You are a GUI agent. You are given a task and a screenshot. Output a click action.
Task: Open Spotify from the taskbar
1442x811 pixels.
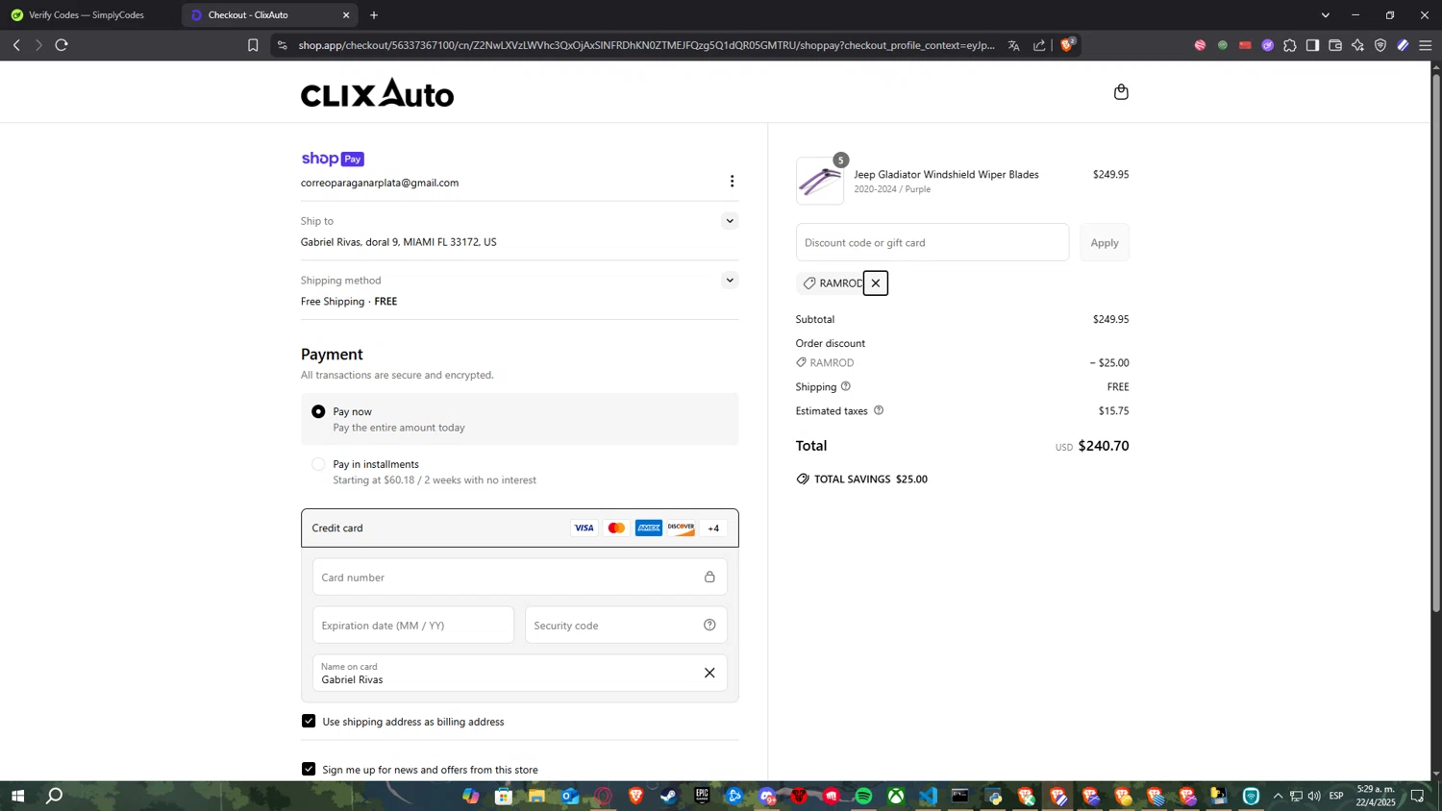click(863, 796)
